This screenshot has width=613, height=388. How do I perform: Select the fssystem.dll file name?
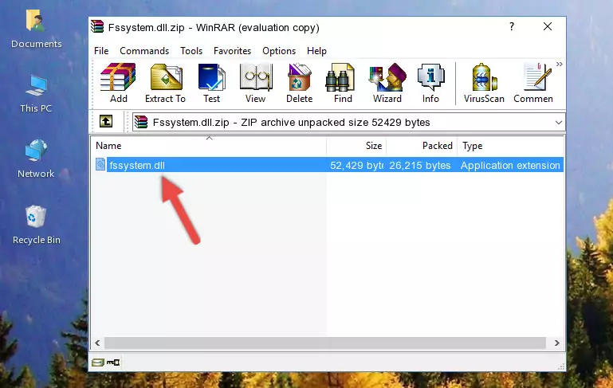(x=137, y=165)
